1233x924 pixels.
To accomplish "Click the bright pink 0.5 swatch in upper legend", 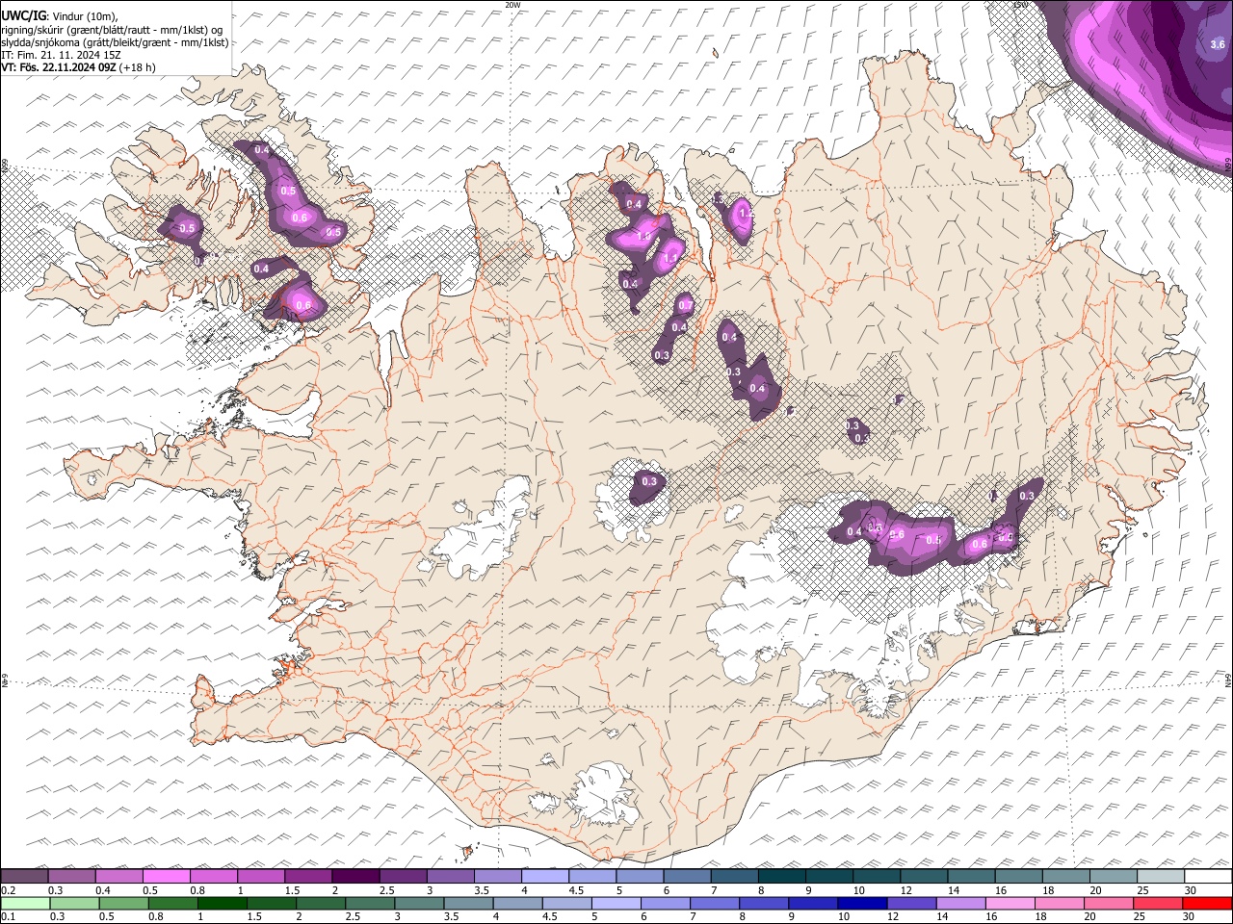I will [167, 877].
